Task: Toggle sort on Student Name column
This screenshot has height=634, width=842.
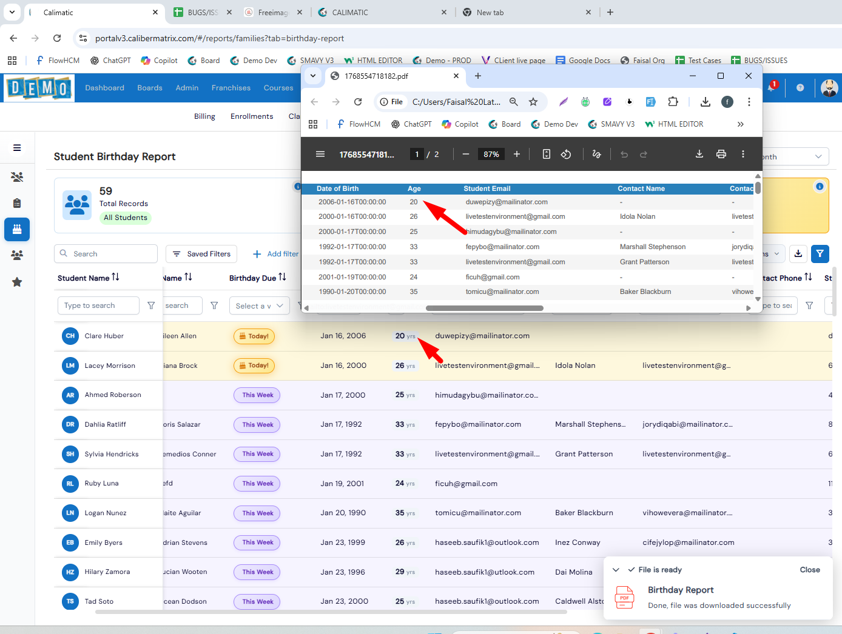Action: 115,277
